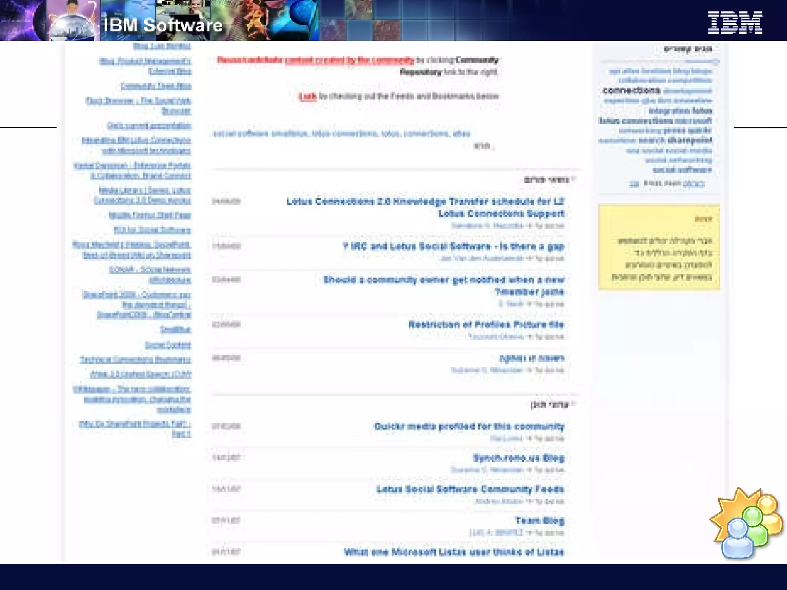Open Lotus Social Software Community Feeds bookmark
The height and width of the screenshot is (590, 787).
[470, 489]
